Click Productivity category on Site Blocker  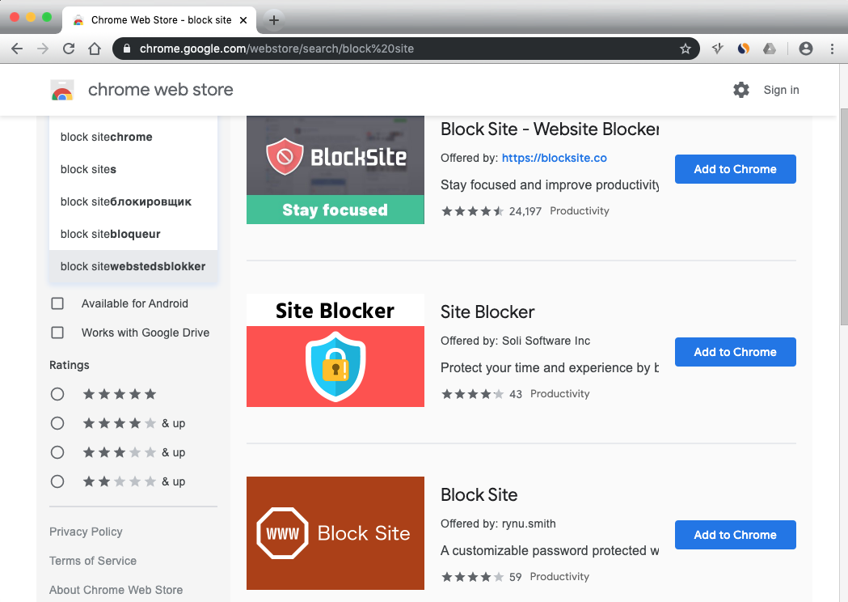pos(559,394)
